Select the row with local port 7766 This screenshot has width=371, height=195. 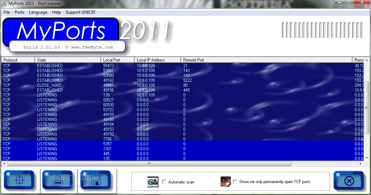[183, 139]
